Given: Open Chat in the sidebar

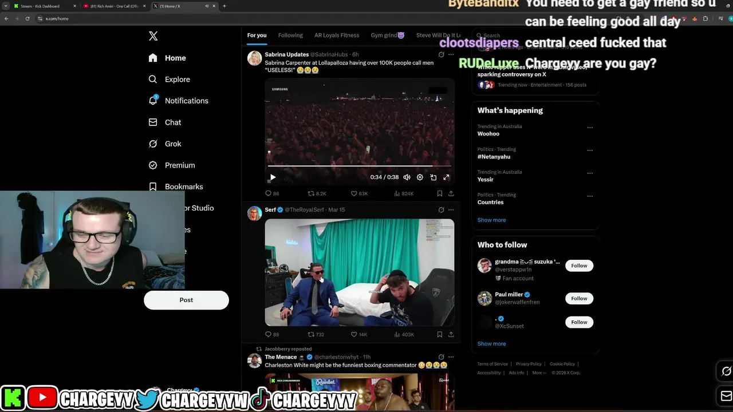Looking at the screenshot, I should 164,122.
